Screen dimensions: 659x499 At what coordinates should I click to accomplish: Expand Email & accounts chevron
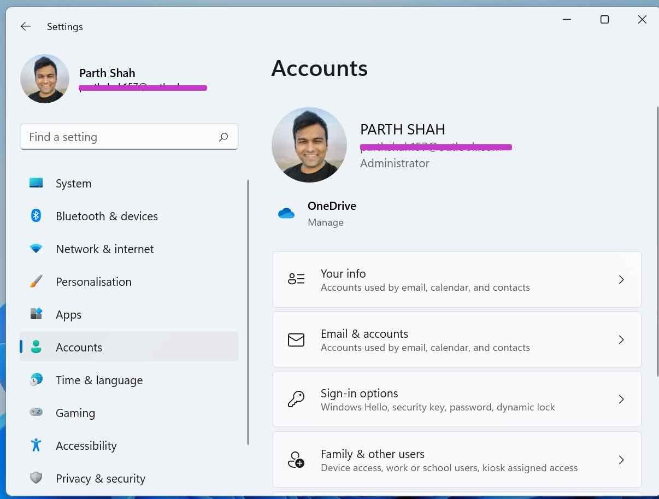[621, 339]
